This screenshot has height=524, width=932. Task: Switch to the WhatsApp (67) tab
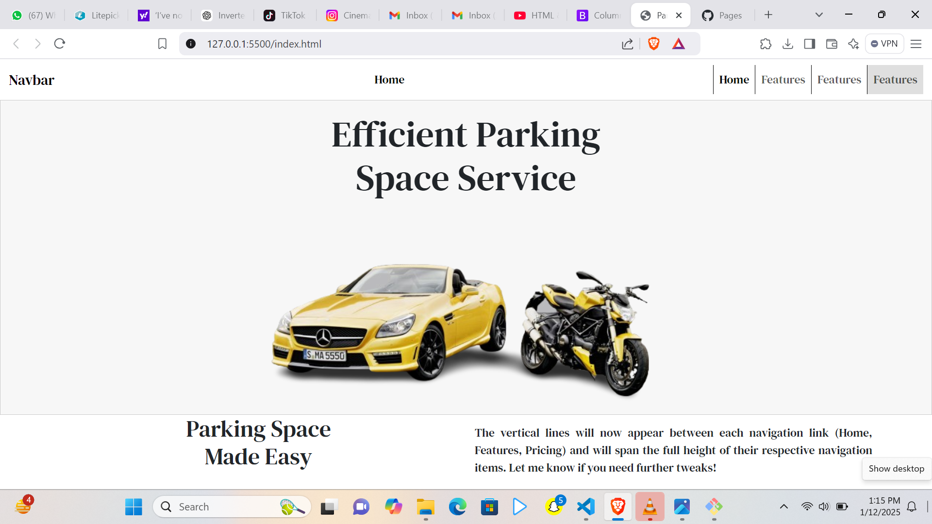tap(34, 15)
